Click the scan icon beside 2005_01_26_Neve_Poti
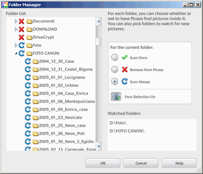 pyautogui.click(x=28, y=134)
